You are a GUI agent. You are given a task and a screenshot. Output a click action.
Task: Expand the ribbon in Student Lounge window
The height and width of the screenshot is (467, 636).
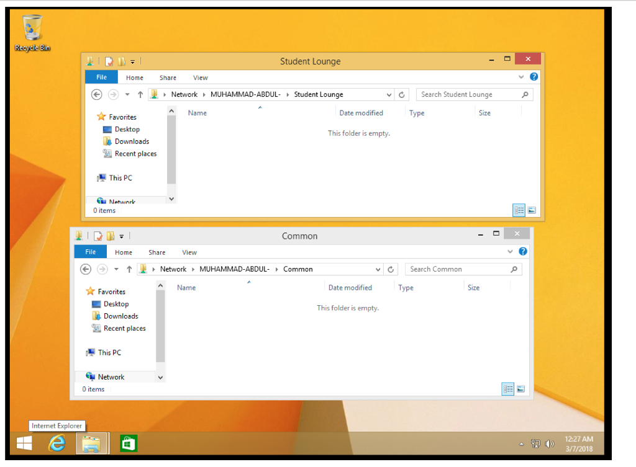(x=521, y=77)
